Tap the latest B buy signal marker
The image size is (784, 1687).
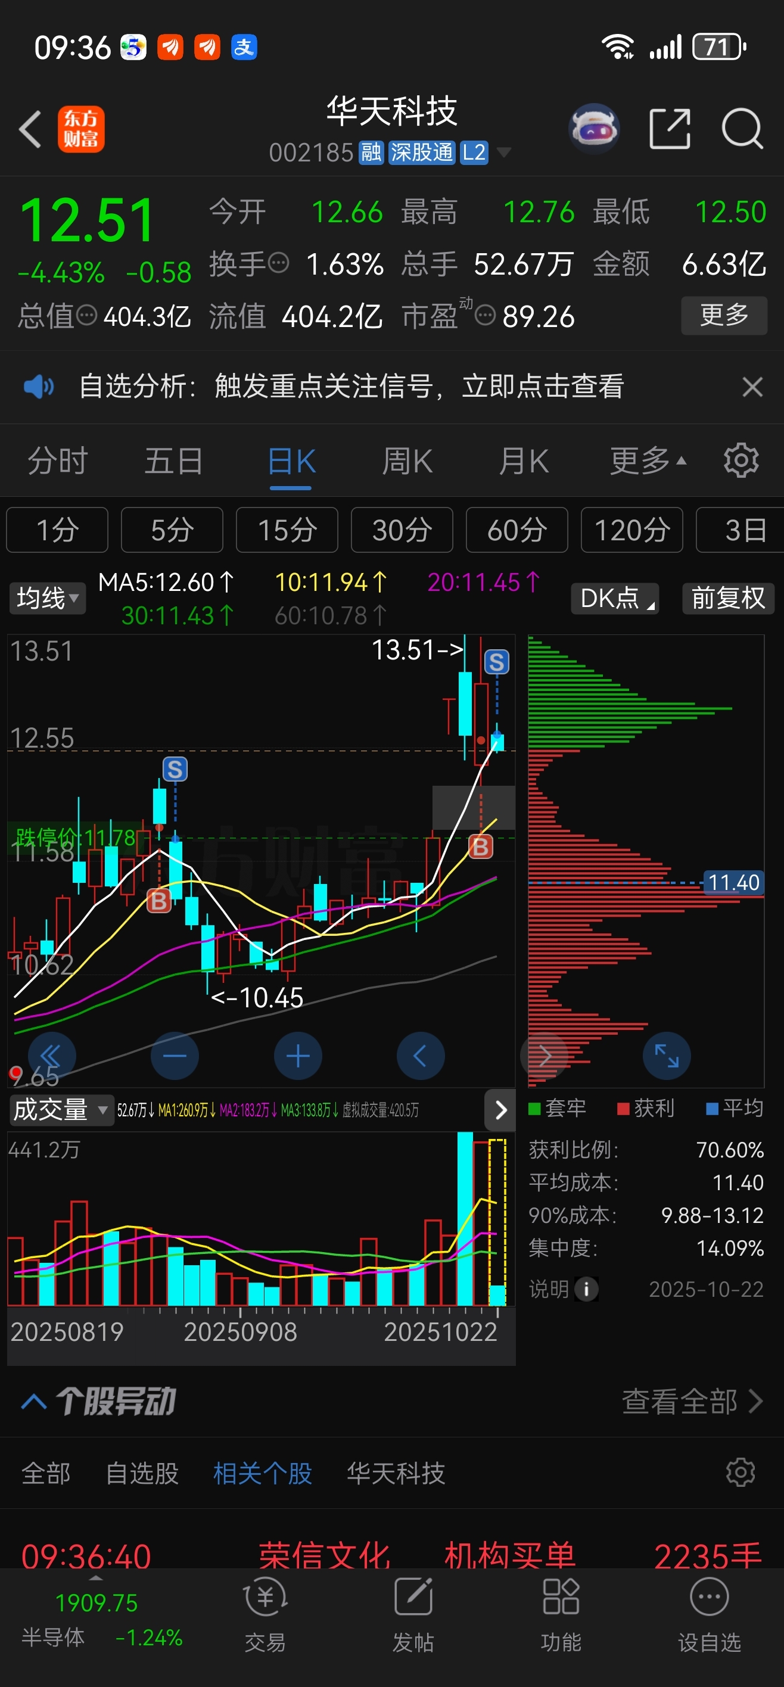[480, 846]
